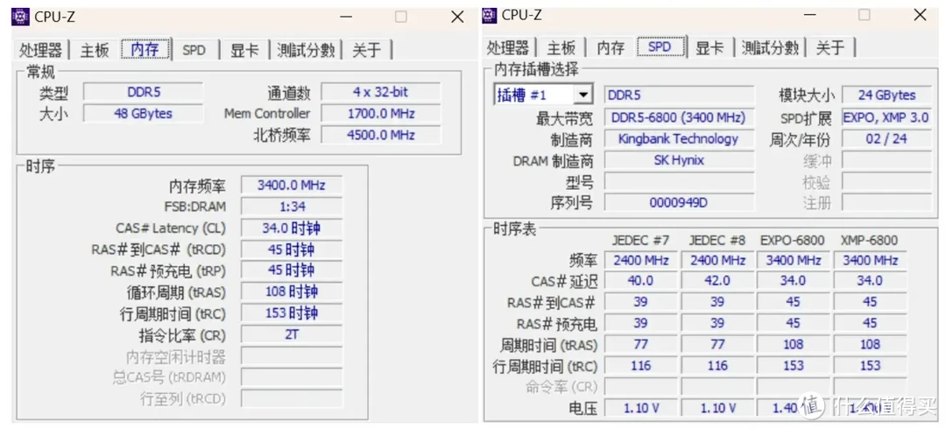Click the 24 GBytes module size field
The height and width of the screenshot is (429, 946).
[x=886, y=95]
